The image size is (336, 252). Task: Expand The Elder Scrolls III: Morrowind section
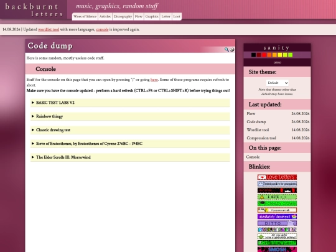(x=130, y=157)
